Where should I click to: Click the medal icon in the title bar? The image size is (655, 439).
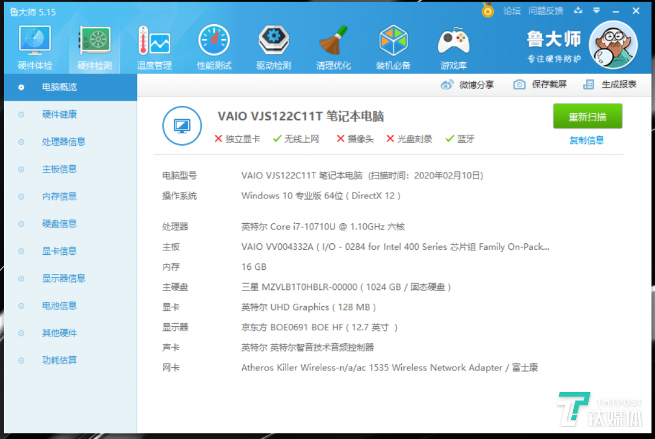pos(487,10)
